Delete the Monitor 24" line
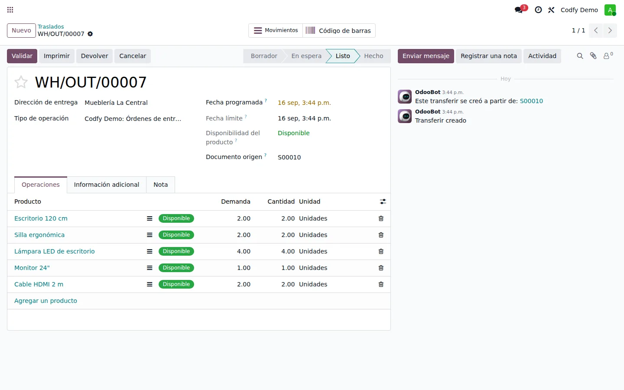 pos(381,268)
